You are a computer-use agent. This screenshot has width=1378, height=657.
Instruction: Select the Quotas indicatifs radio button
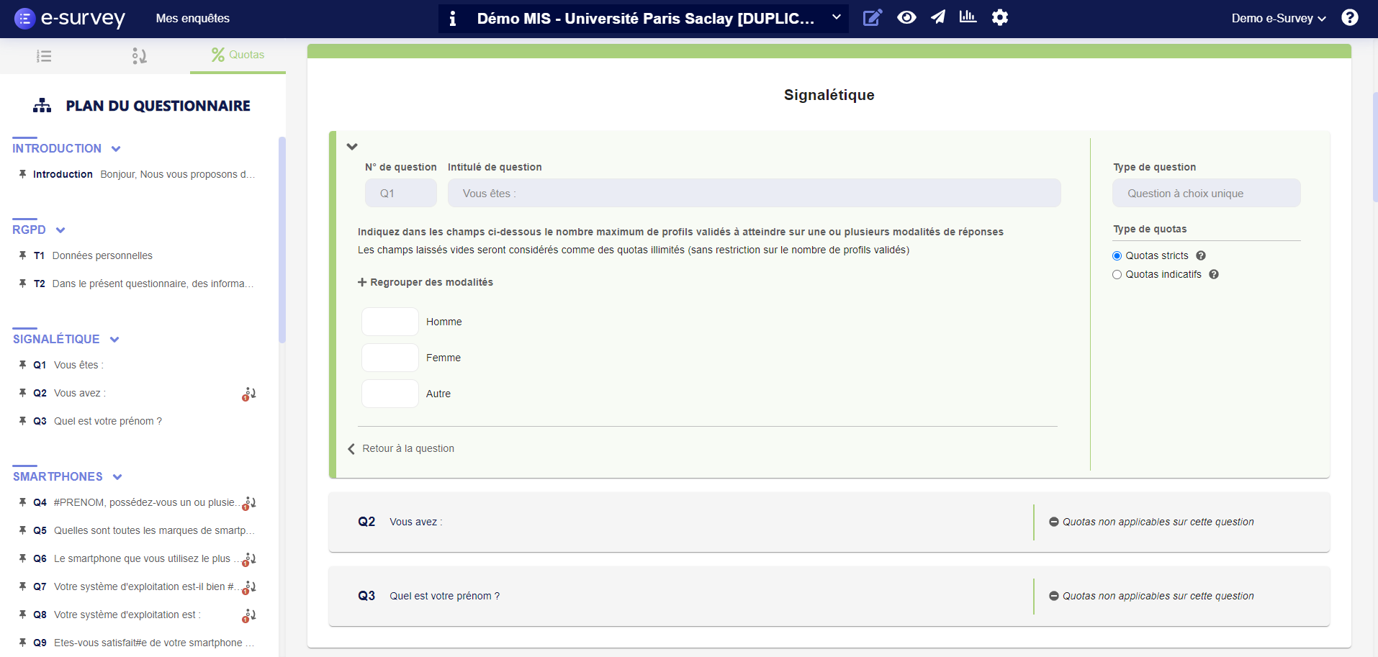click(x=1117, y=274)
